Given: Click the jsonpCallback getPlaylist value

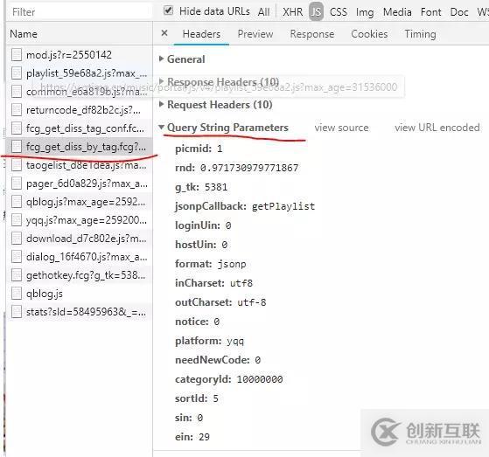Looking at the screenshot, I should pyautogui.click(x=283, y=206).
